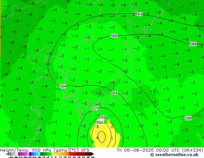Click the yellow segment of the color legend
Viewport: 204px width, 158px height.
tap(53, 154)
